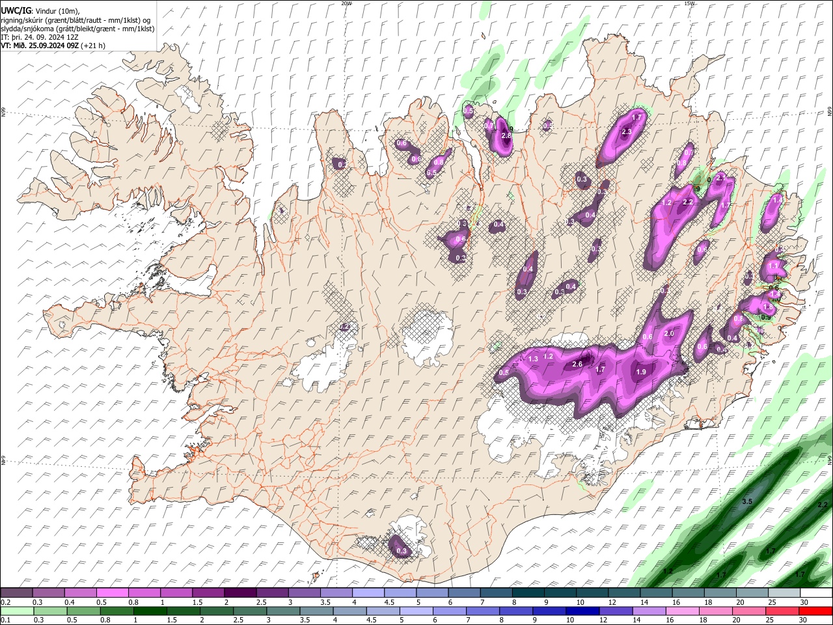This screenshot has width=833, height=625.
Task: Click the '1.3' snowfall value on the map
Action: tap(533, 359)
